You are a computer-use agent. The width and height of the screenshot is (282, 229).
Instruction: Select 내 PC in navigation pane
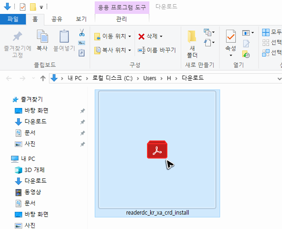28,159
